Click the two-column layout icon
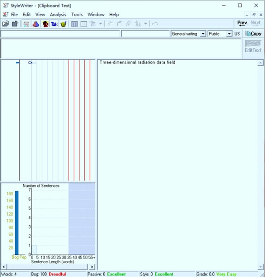Image resolution: width=265 pixels, height=277 pixels. (x=74, y=24)
